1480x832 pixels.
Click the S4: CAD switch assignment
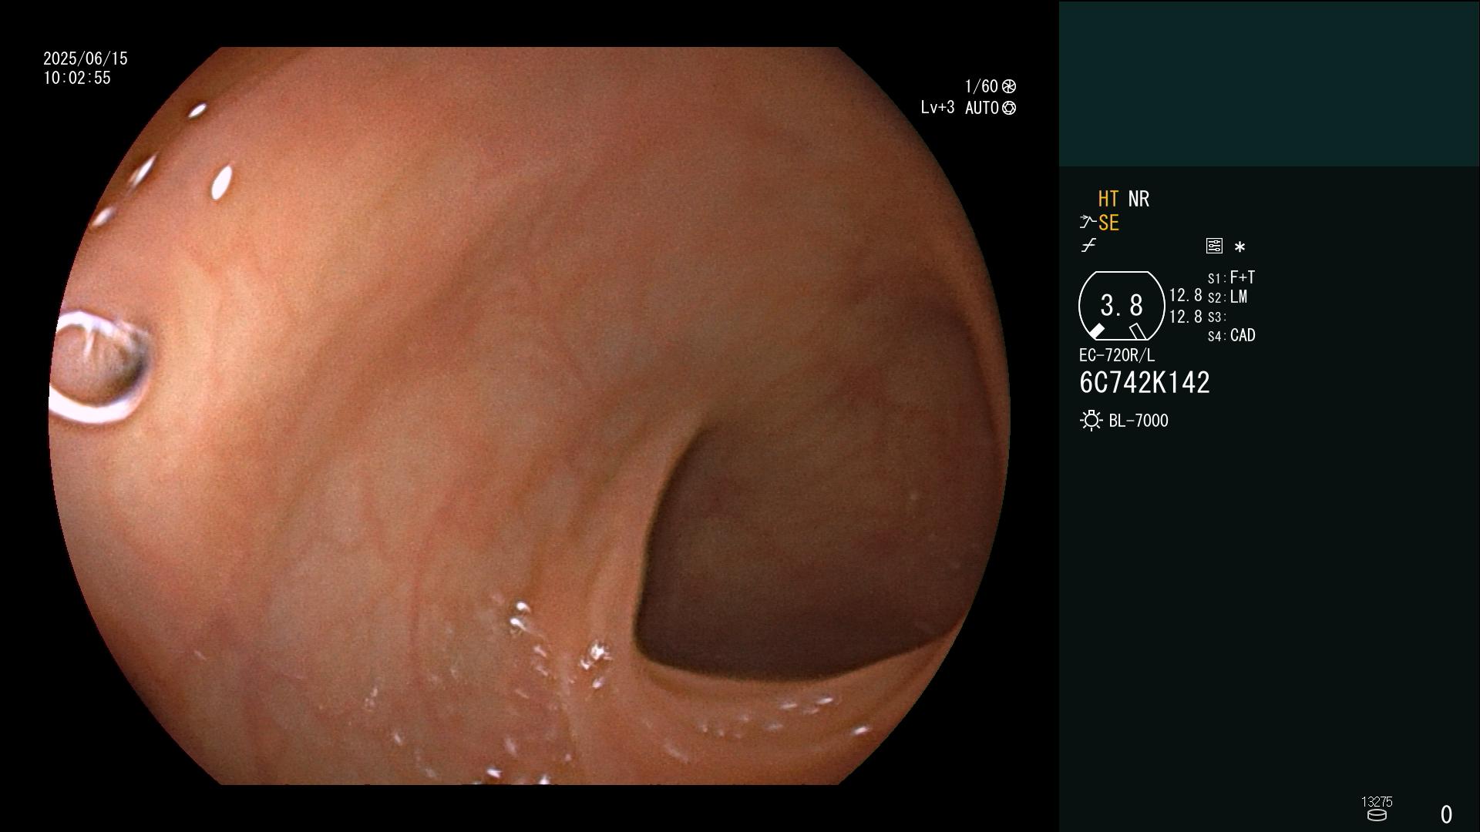[x=1232, y=335]
